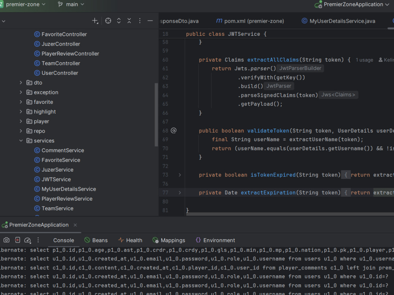This screenshot has width=394, height=295.
Task: Open project panel options three-dot menu
Action: coord(140,21)
